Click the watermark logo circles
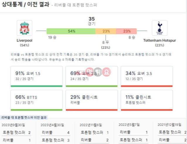187x144 pixels. coord(98,72)
